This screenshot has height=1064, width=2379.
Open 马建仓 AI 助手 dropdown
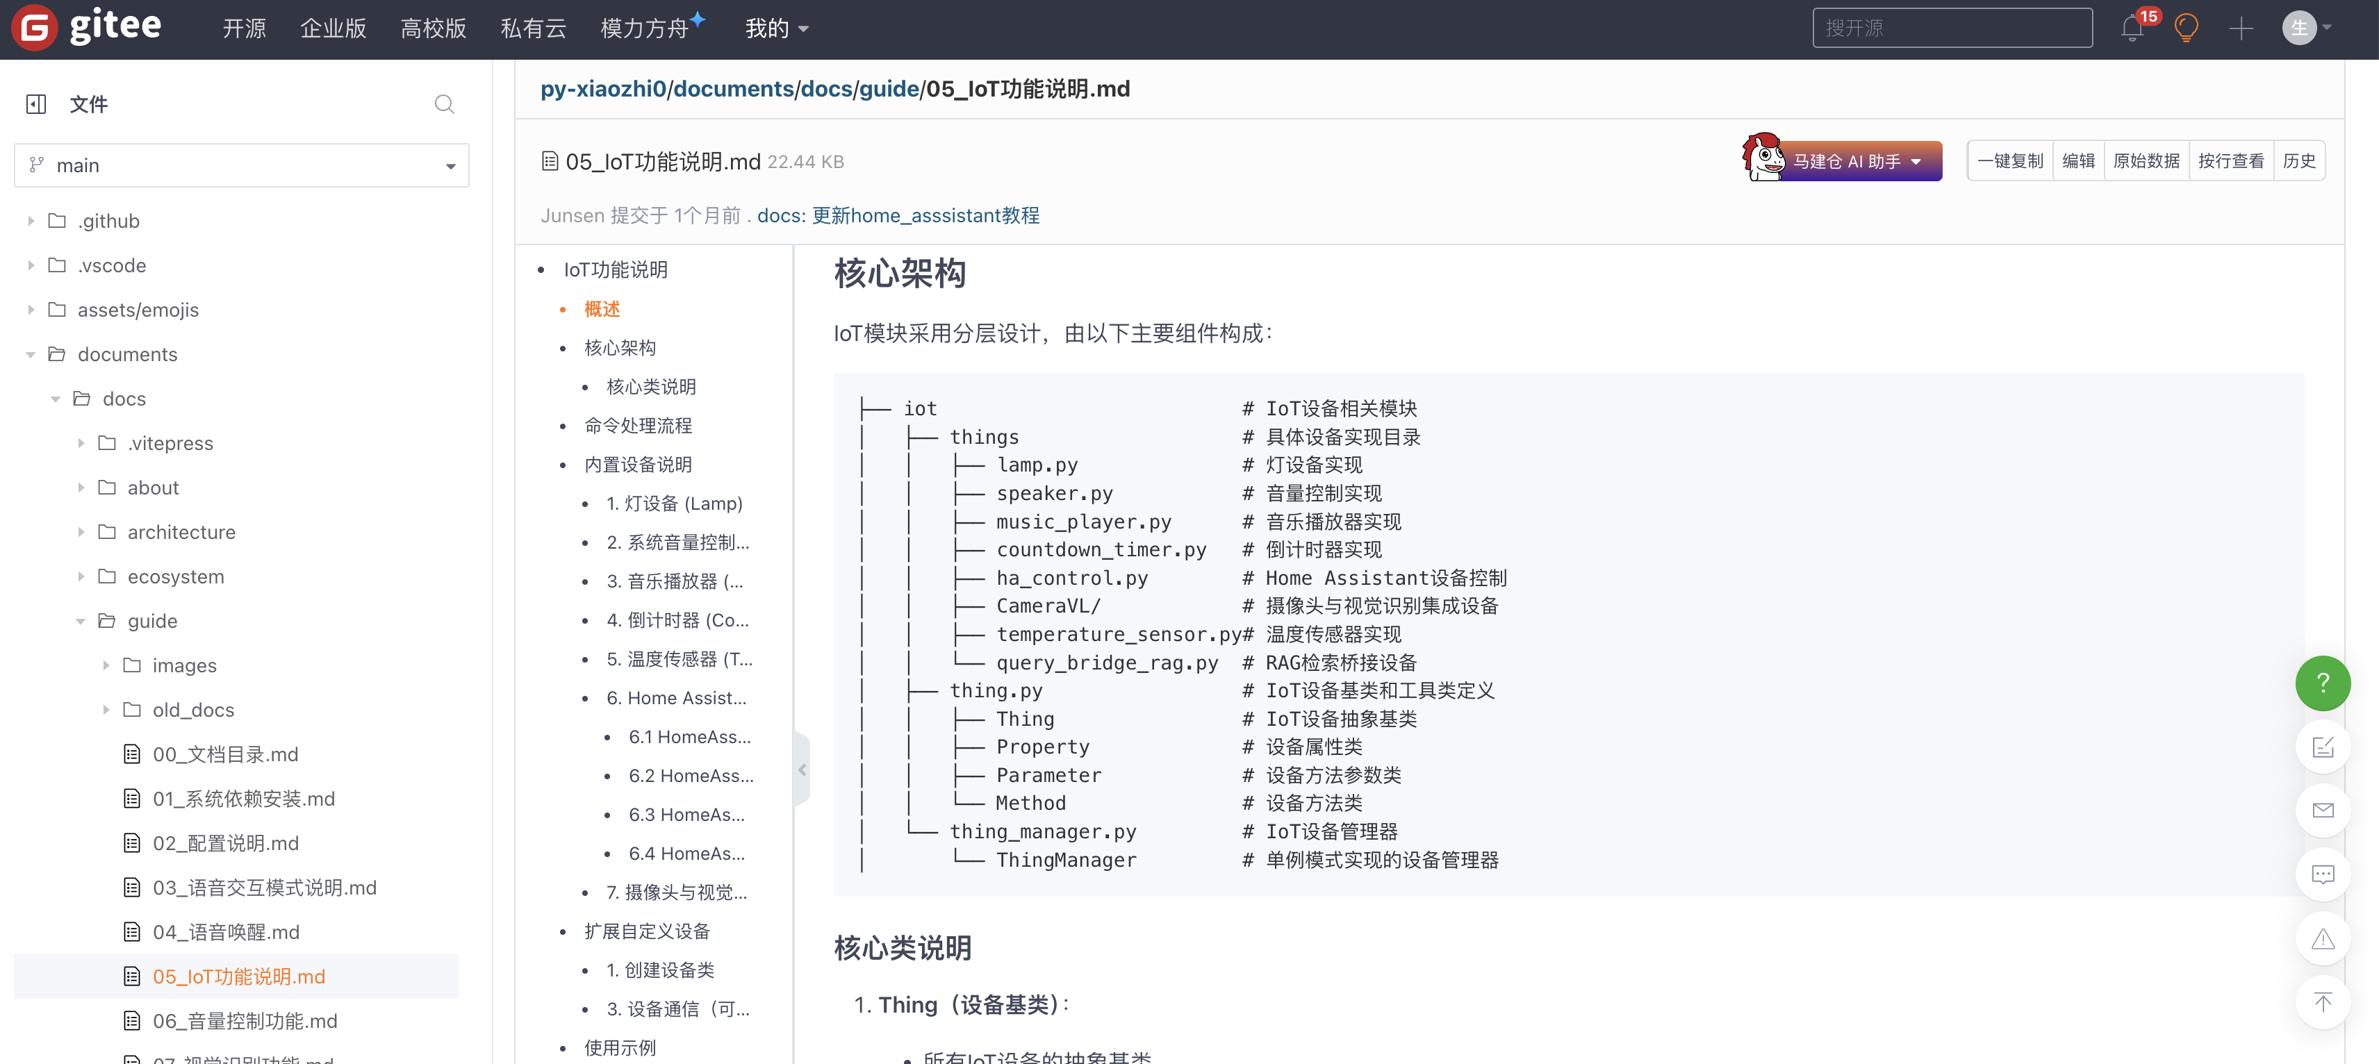coord(1843,160)
